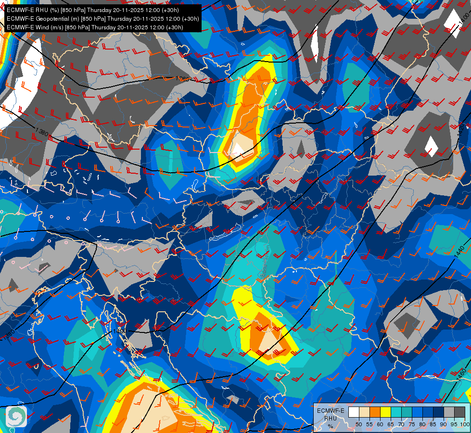Click the 70 tick label on the legend
The width and height of the screenshot is (471, 433).
click(401, 424)
